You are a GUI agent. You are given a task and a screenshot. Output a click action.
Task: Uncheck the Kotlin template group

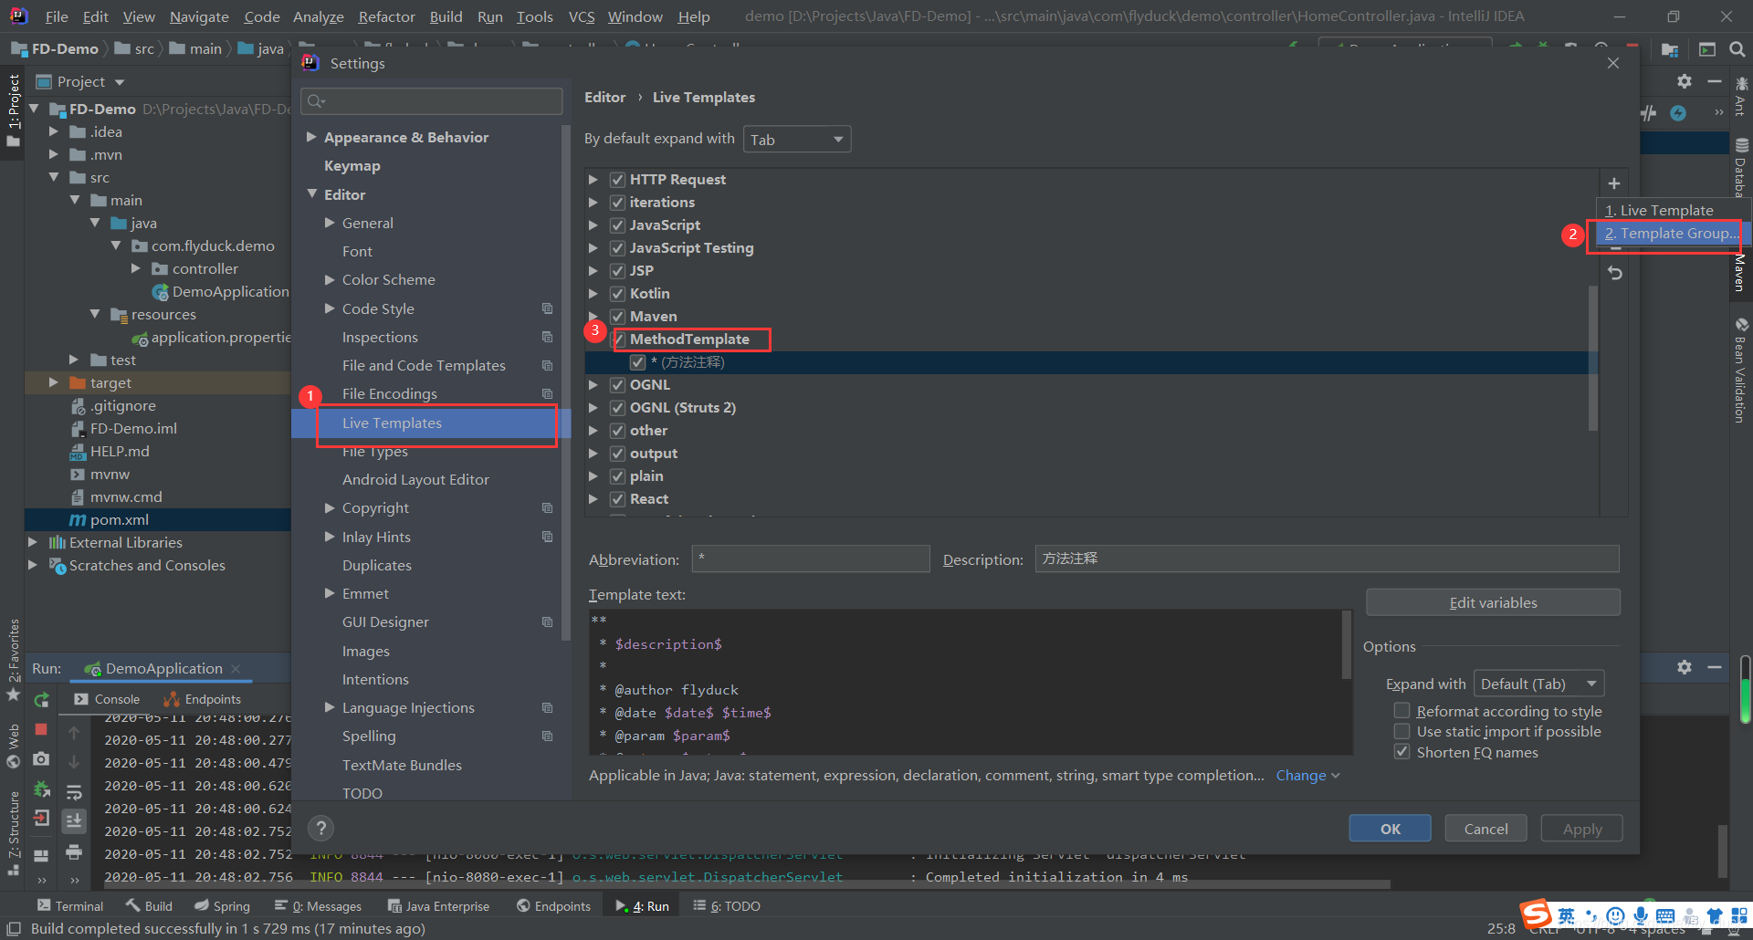[x=617, y=294]
